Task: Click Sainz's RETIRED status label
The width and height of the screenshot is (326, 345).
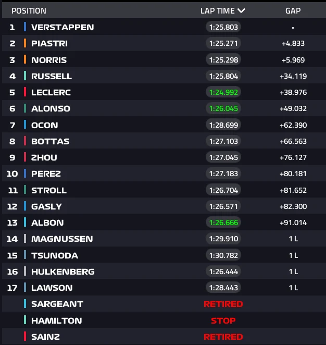Action: (x=223, y=337)
